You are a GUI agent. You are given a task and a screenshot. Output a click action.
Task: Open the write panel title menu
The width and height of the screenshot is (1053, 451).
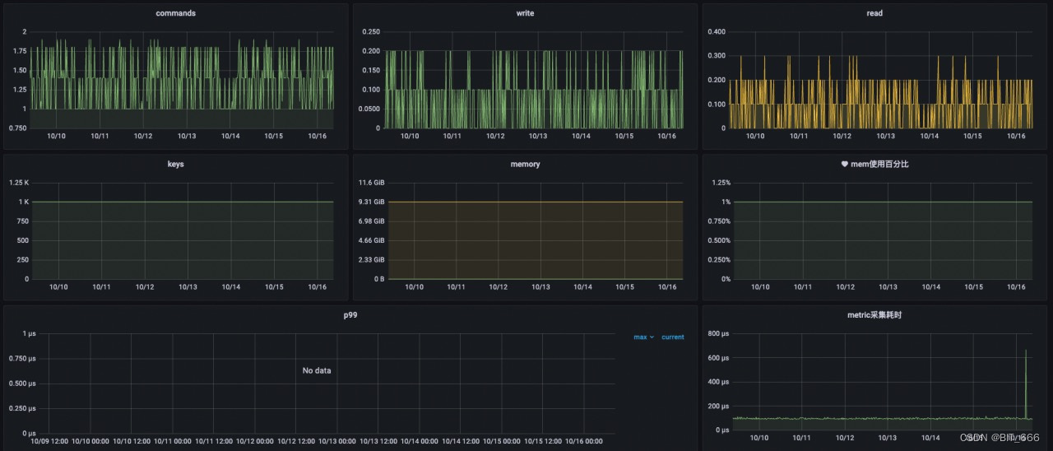coord(525,13)
